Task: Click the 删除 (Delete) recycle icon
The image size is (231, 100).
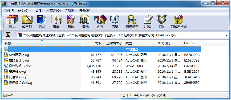Action: click(71, 21)
